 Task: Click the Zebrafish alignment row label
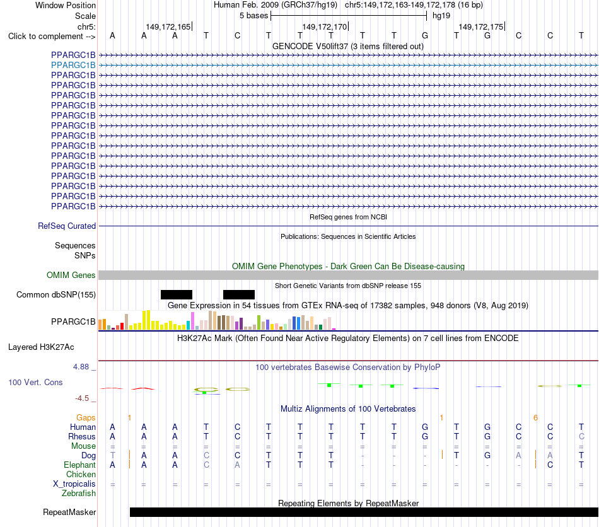tap(79, 494)
